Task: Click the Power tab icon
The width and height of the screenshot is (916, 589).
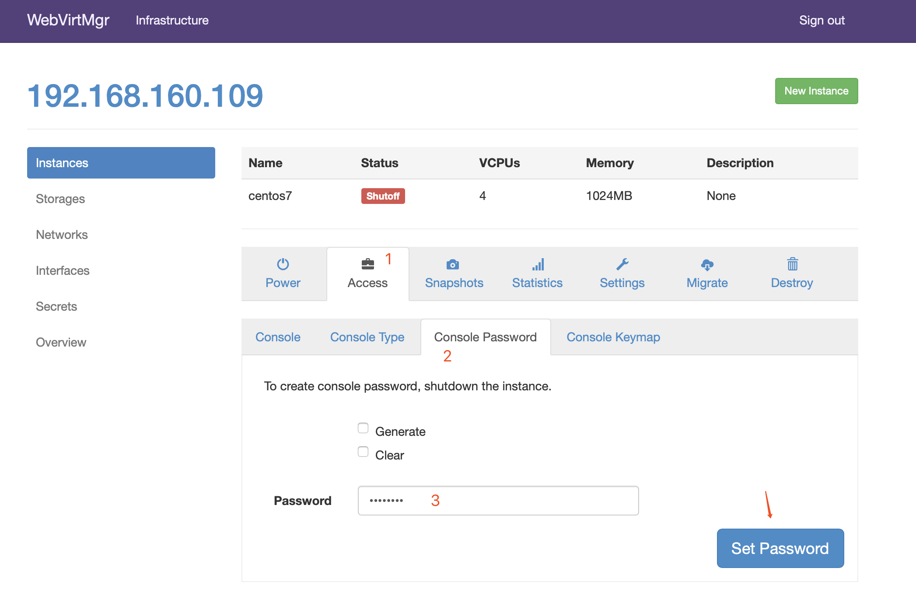Action: point(283,264)
